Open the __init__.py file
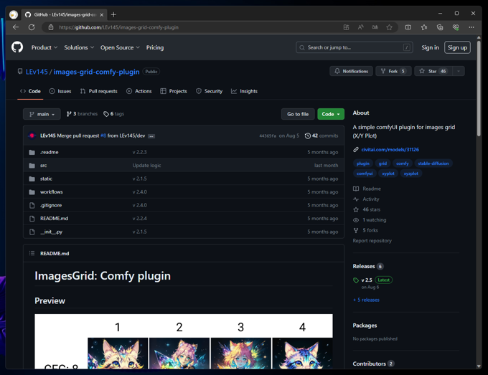 [x=51, y=232]
